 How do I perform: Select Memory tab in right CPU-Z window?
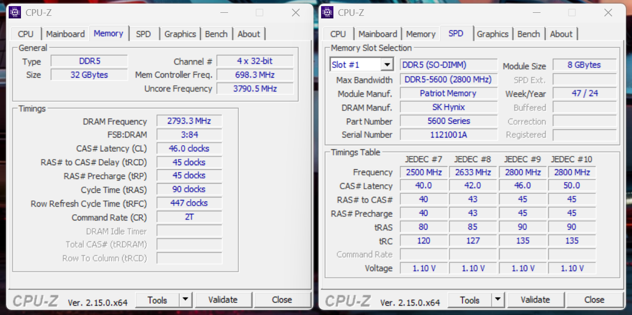tap(421, 34)
